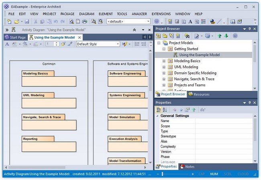Pin the Properties panel
The image size is (261, 180).
249,102
